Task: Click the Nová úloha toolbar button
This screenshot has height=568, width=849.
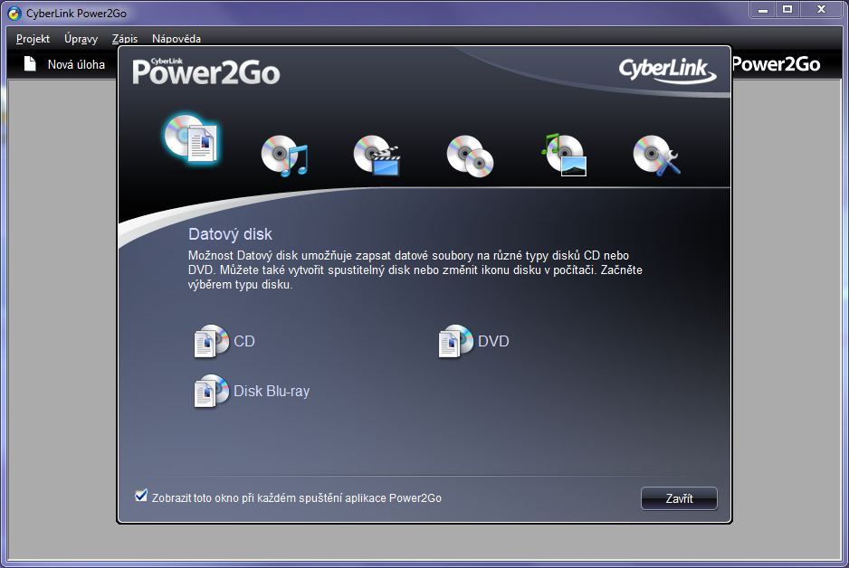Action: (x=64, y=64)
